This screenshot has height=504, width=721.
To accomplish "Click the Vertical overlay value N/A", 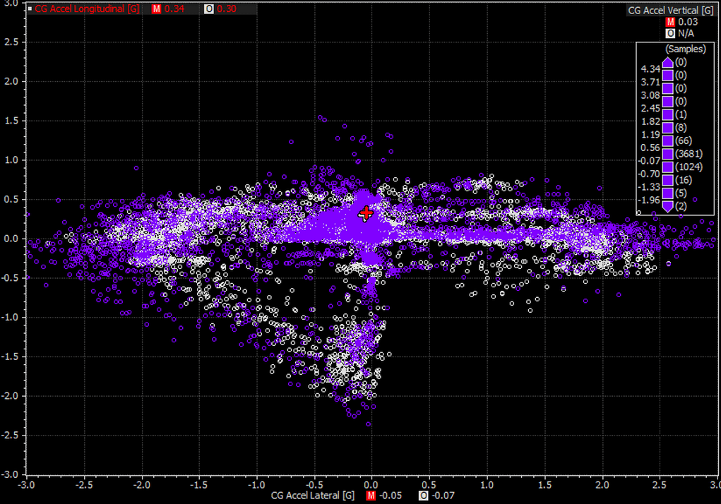I will pos(686,34).
